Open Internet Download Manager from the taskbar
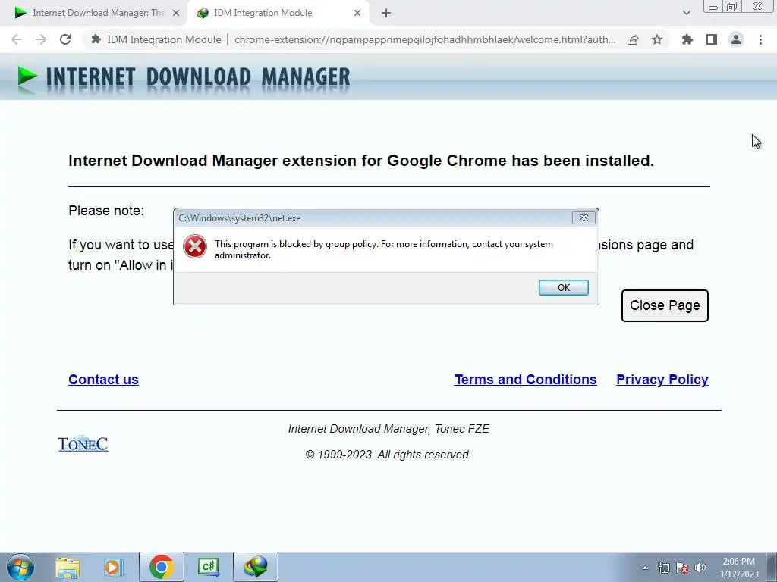This screenshot has width=777, height=582. coord(255,567)
